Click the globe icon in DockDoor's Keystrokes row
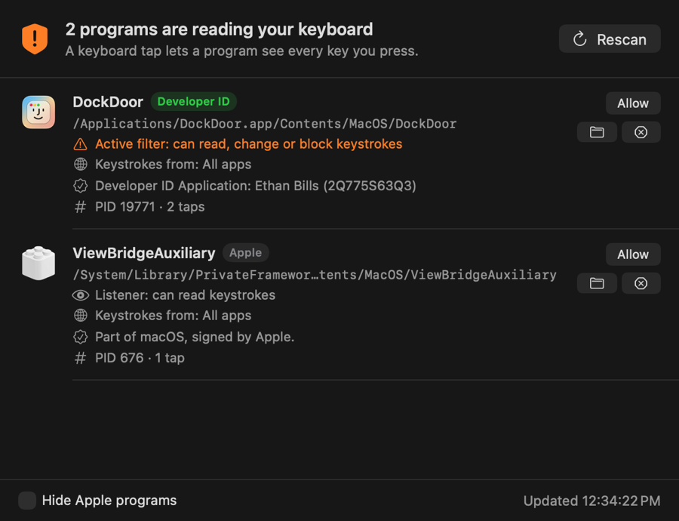 (x=81, y=165)
